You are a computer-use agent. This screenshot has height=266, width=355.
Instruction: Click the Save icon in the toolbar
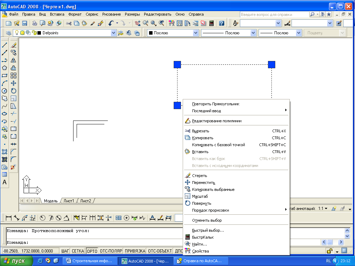[x=25, y=23]
